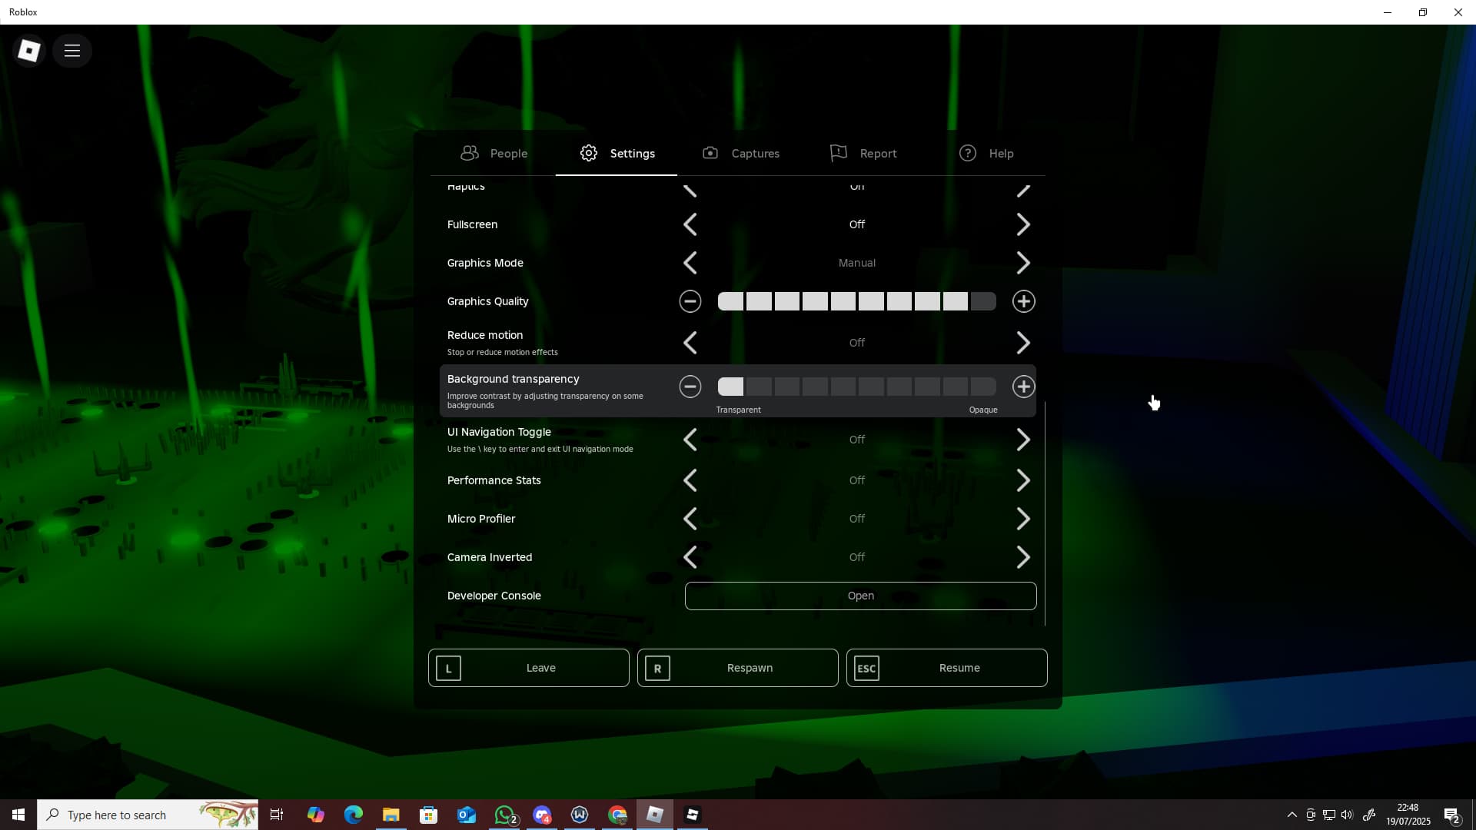This screenshot has width=1476, height=830.
Task: Open WhatsApp from the taskbar
Action: pos(504,815)
